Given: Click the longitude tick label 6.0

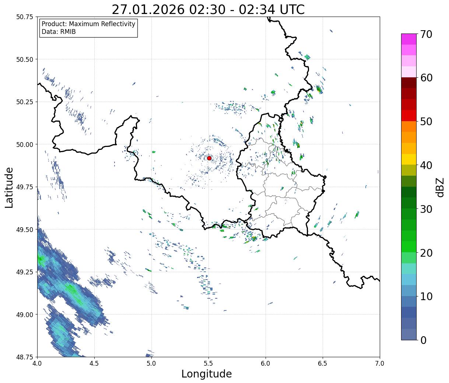Looking at the screenshot, I should pos(266,363).
